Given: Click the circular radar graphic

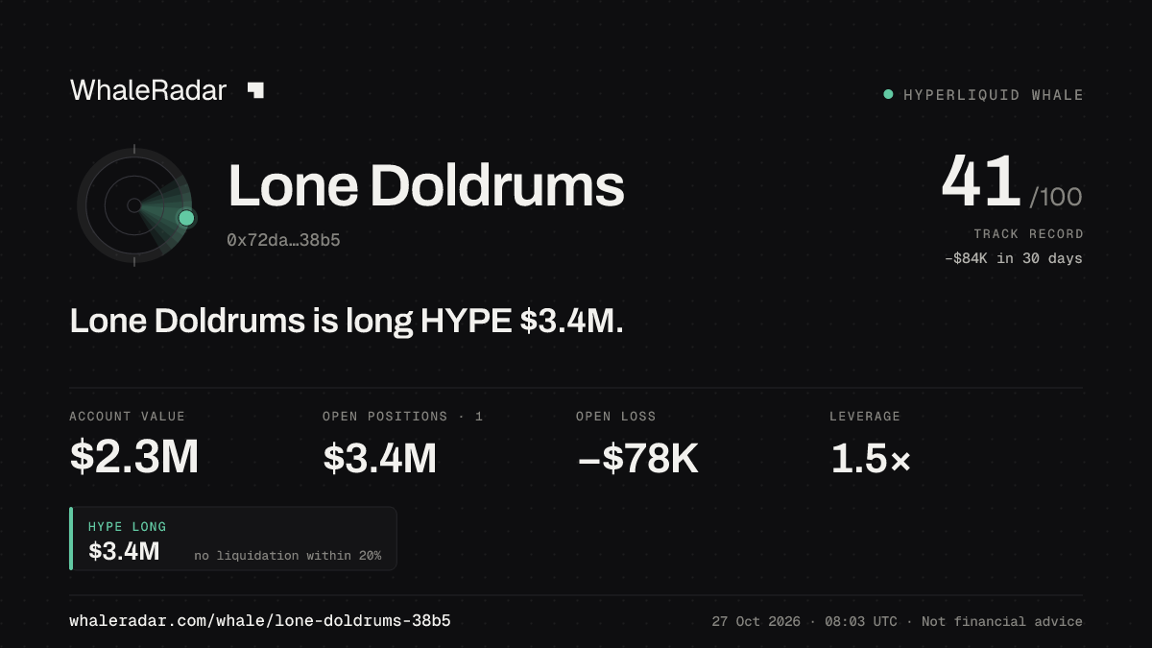Looking at the screenshot, I should tap(134, 205).
